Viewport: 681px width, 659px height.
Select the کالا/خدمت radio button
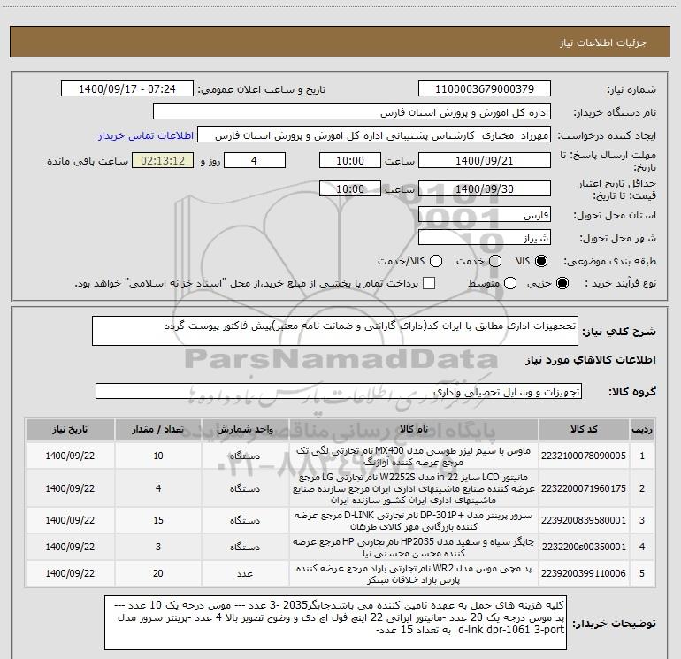(x=436, y=261)
